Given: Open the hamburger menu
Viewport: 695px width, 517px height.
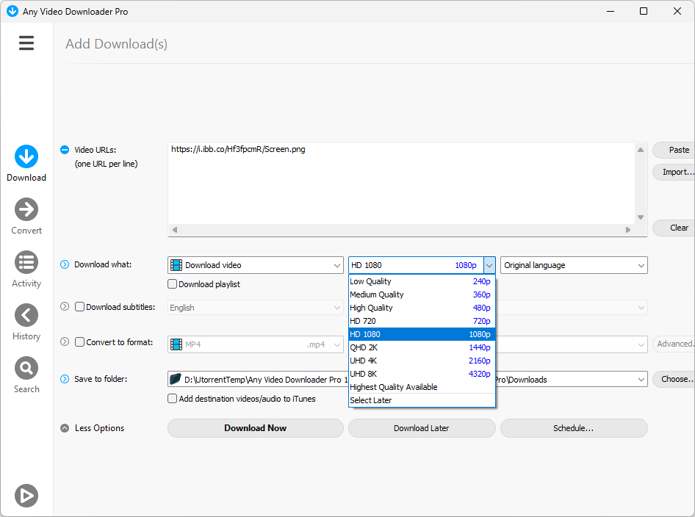Looking at the screenshot, I should pos(26,43).
